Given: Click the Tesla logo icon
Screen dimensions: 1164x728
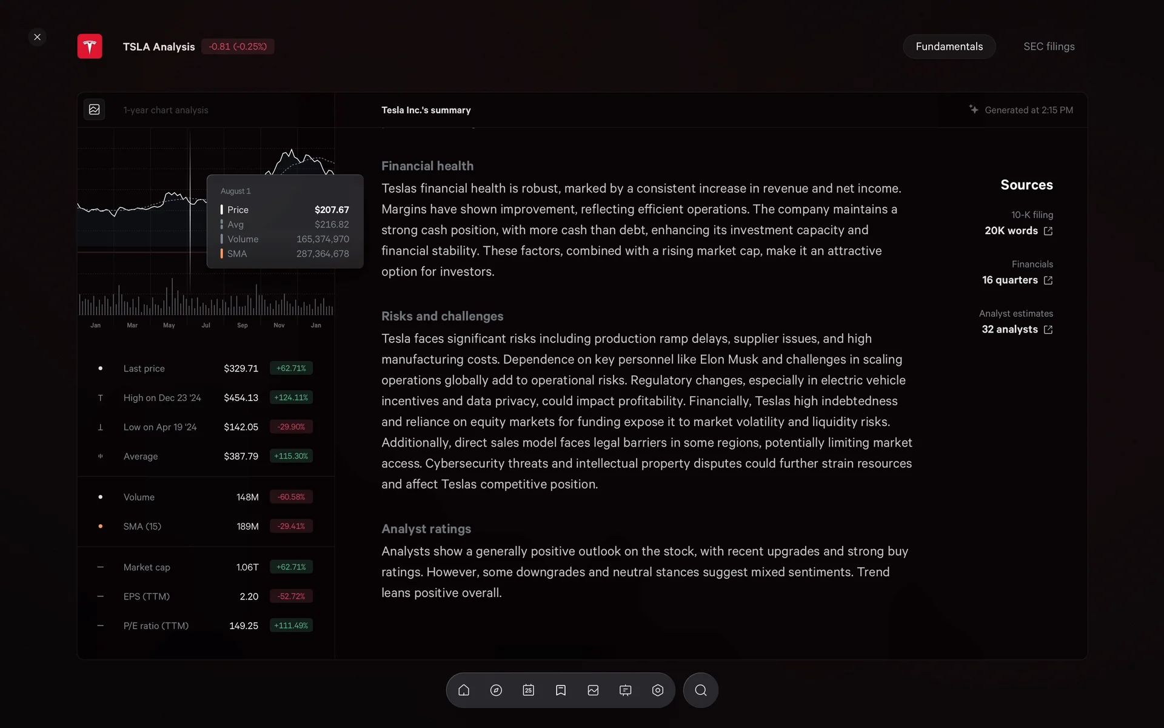Looking at the screenshot, I should tap(90, 47).
